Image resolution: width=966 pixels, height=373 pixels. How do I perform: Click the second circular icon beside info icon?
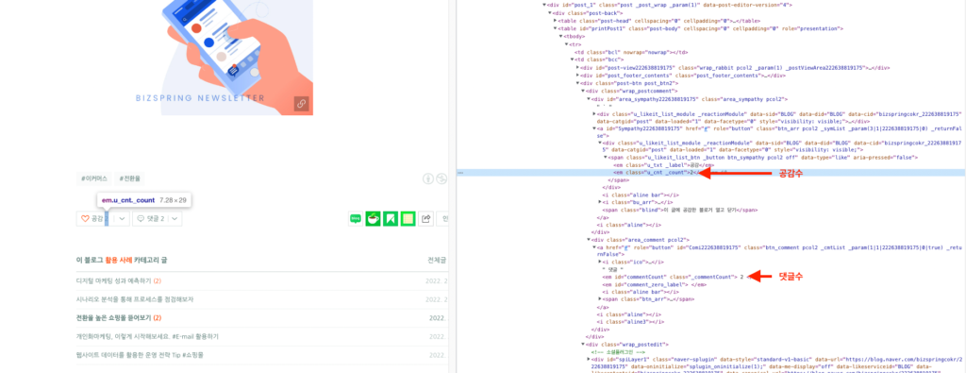[x=441, y=178]
